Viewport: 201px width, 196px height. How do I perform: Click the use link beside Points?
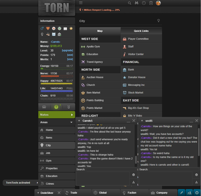click(x=70, y=55)
